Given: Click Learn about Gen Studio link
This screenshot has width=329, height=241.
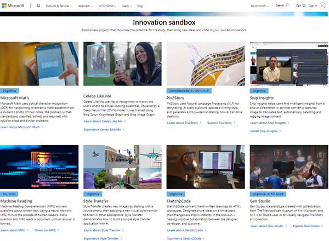Looking at the screenshot, I should click(269, 226).
